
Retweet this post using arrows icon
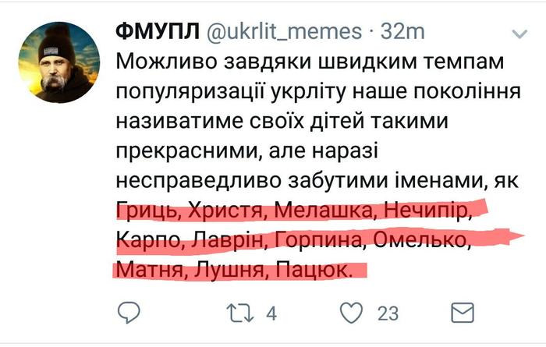(235, 313)
